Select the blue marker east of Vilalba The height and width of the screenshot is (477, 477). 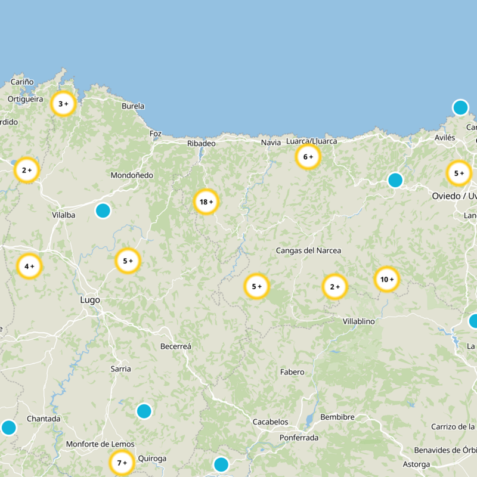tap(103, 210)
